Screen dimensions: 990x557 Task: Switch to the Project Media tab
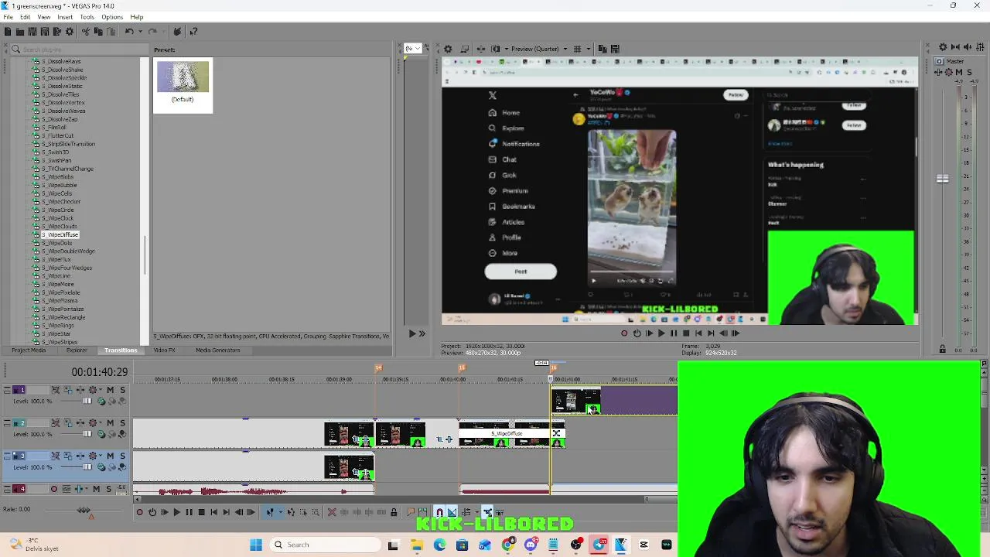tap(29, 350)
